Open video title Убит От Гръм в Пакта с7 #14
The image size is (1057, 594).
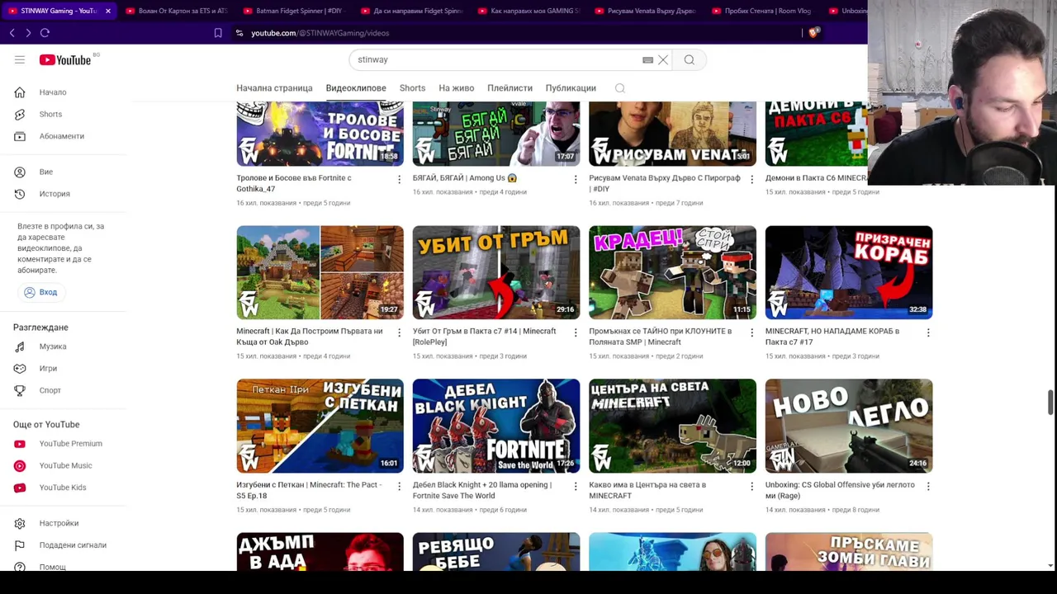[x=484, y=337]
